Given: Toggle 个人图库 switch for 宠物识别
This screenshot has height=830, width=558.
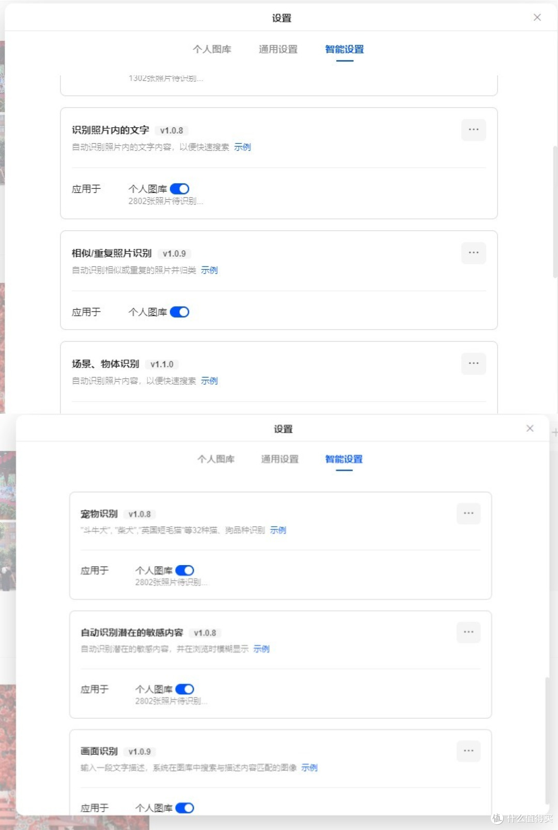Looking at the screenshot, I should (x=185, y=570).
